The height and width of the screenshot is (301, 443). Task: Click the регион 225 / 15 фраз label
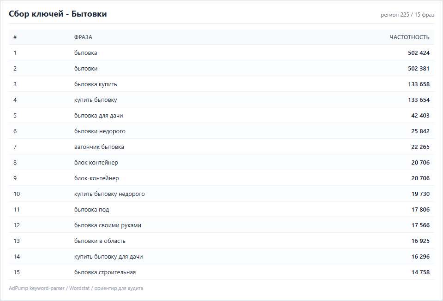tap(407, 15)
